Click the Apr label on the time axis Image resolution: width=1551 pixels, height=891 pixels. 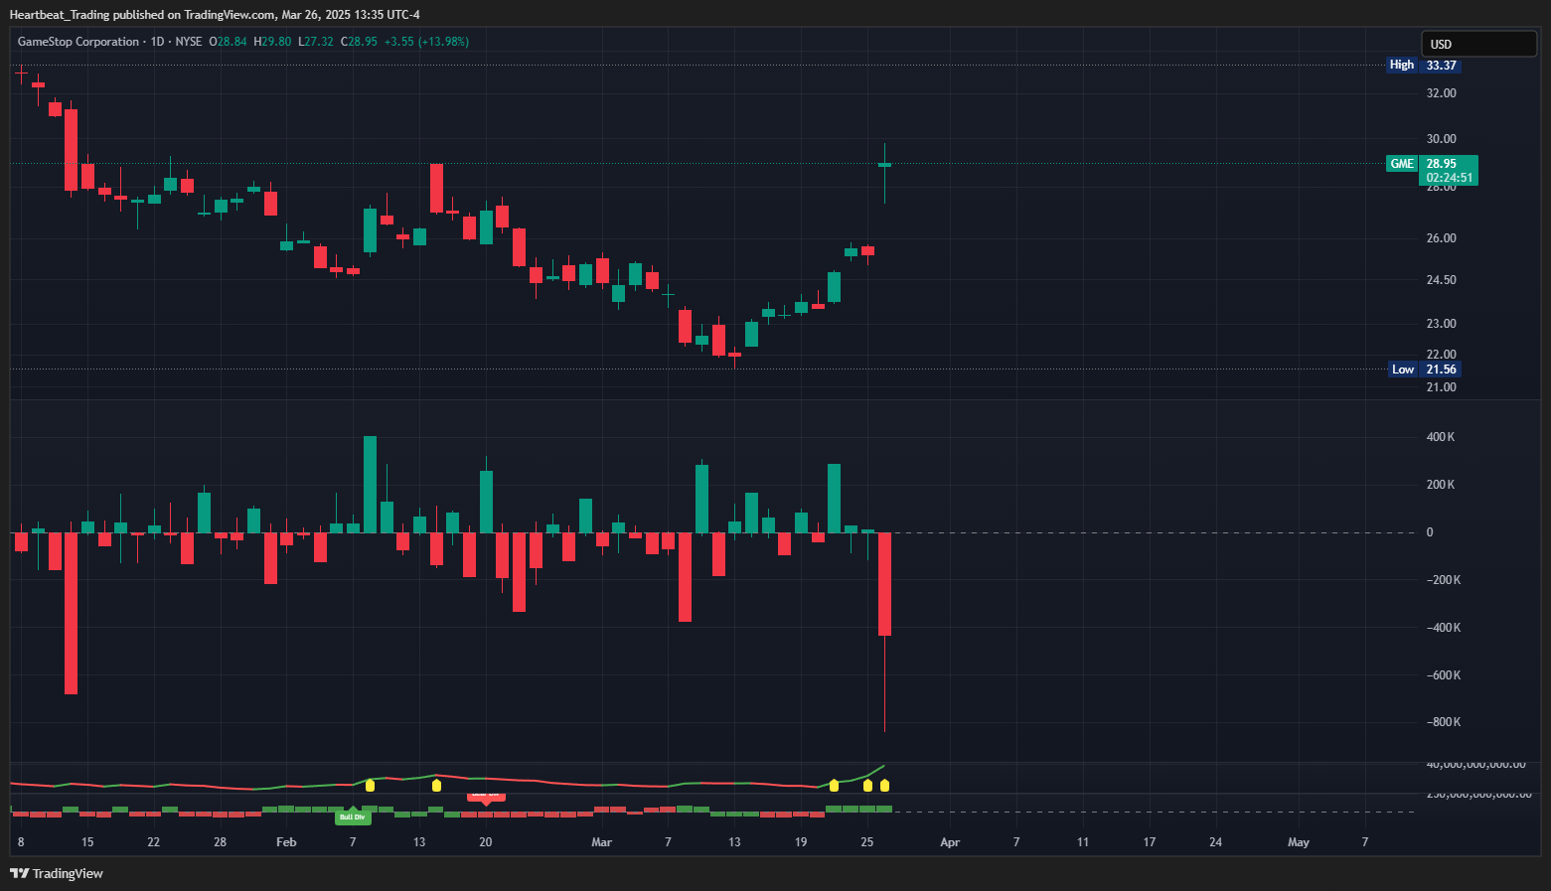click(x=950, y=842)
